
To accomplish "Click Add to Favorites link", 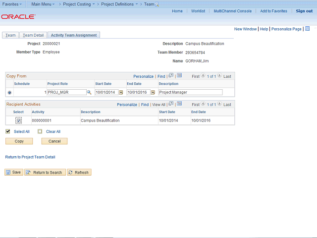I will (274, 11).
